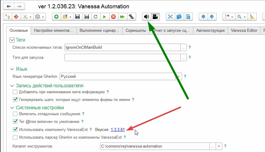Click the gear settings icon

click(38, 17)
